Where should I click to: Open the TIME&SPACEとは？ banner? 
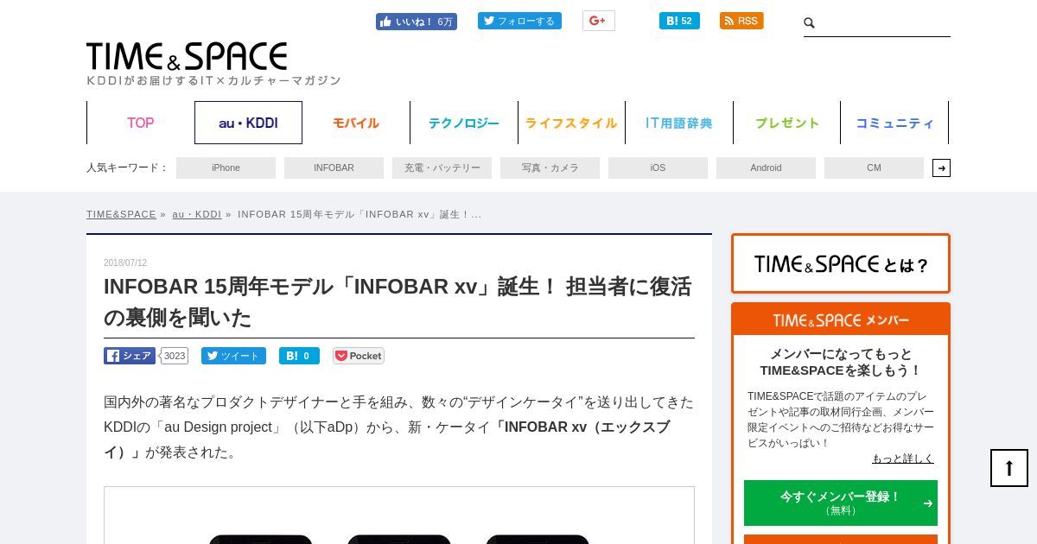(841, 263)
